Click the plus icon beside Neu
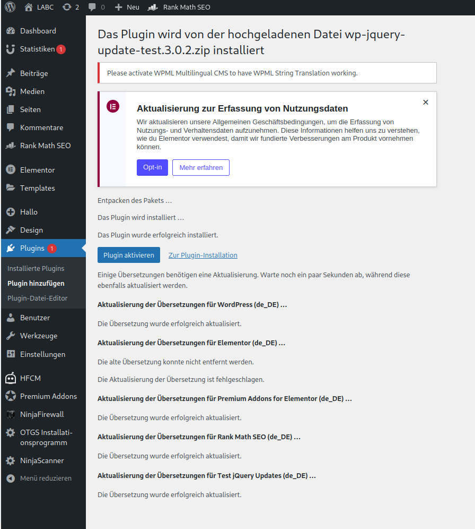The height and width of the screenshot is (529, 475). [119, 7]
